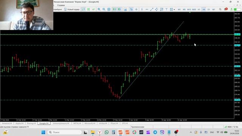Open the Johnson&Johnson,H4 chart tab
The image size is (242, 136).
tap(61, 124)
